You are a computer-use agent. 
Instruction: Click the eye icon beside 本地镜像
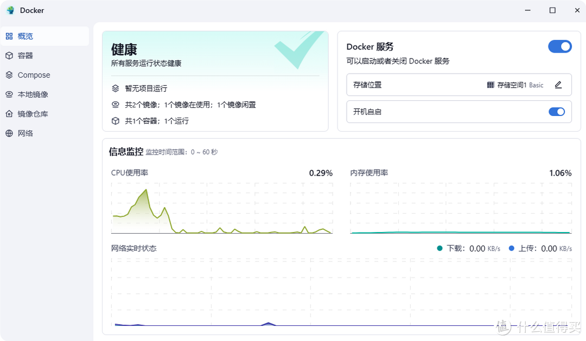(9, 94)
